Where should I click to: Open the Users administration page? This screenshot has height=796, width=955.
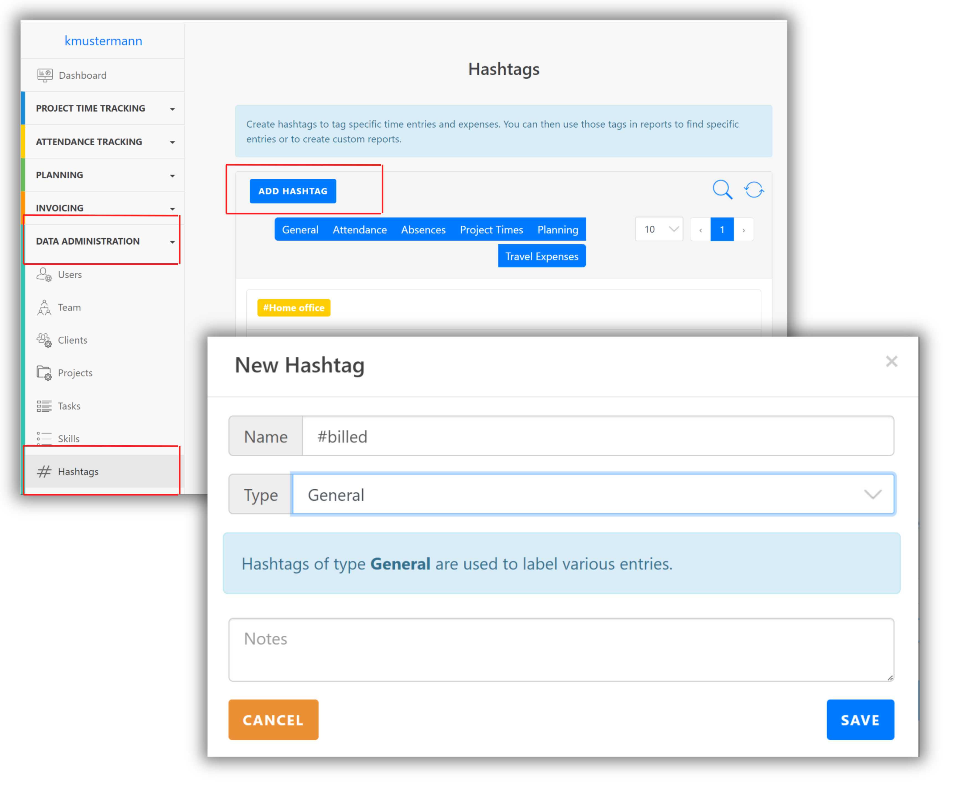pyautogui.click(x=69, y=275)
